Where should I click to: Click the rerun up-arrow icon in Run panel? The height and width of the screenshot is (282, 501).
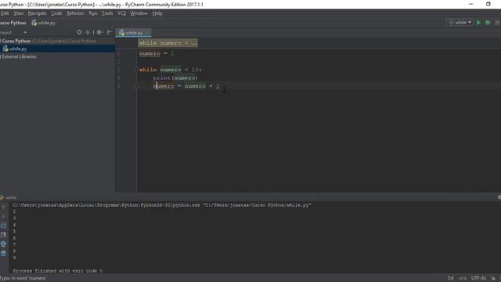[3, 208]
